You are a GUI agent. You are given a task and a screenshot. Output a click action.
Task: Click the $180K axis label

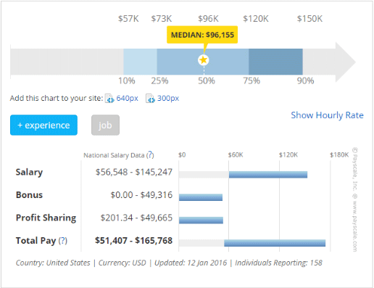339,155
